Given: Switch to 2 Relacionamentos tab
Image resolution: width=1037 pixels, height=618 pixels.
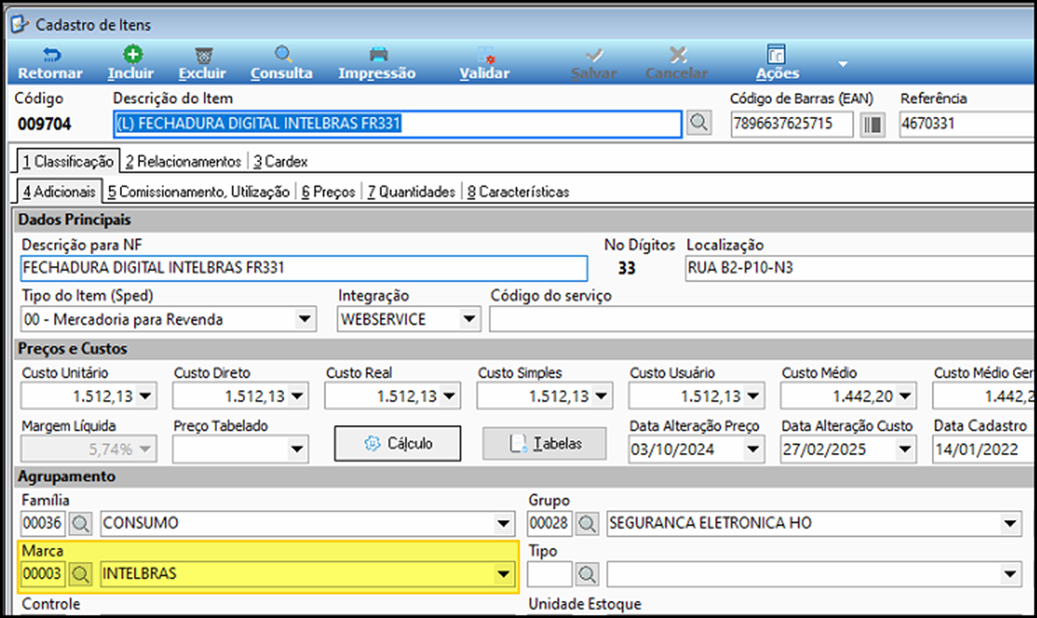Looking at the screenshot, I should click(x=183, y=162).
